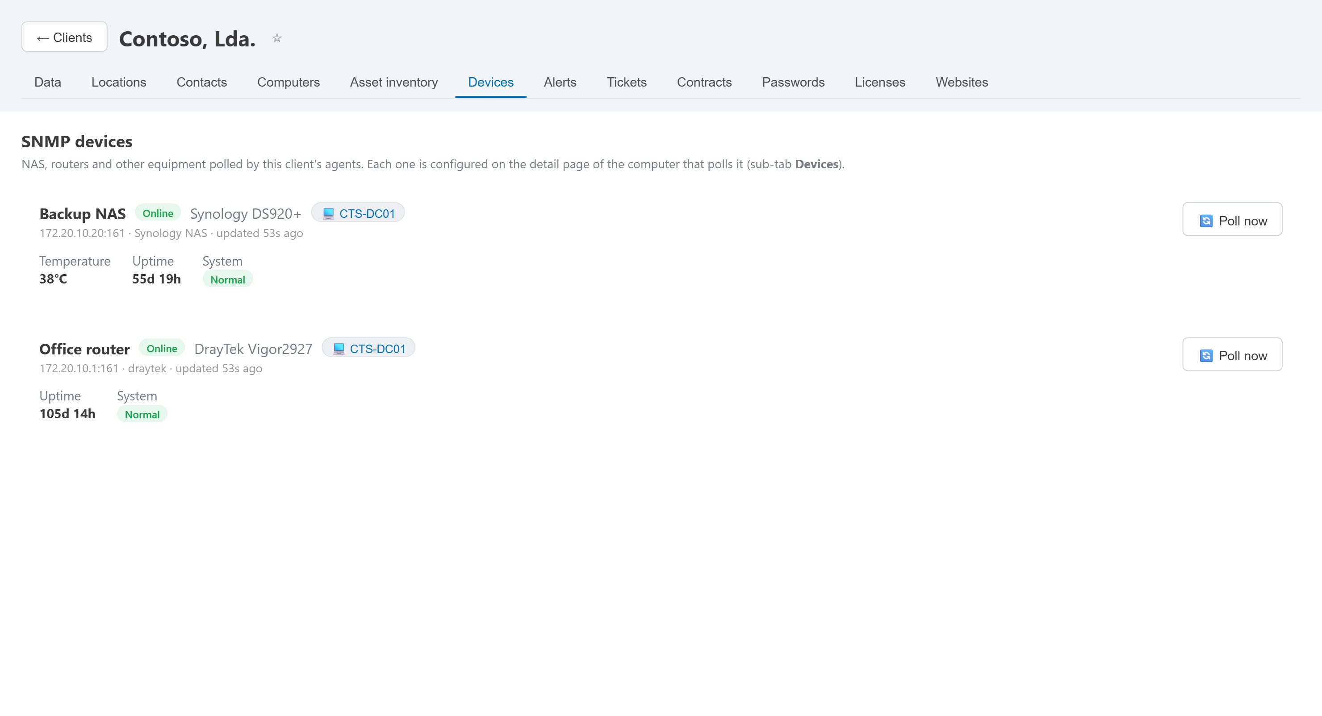Click the favorite star next to Contoso, Lda.
This screenshot has height=716, width=1322.
click(x=276, y=38)
